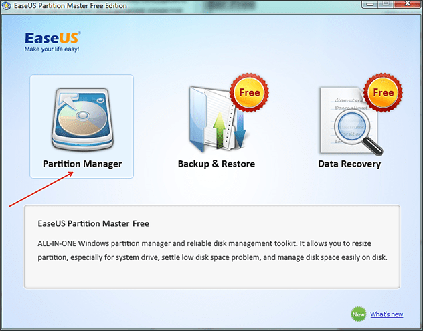
Task: Click the Make your life easy! tagline
Action: pyautogui.click(x=52, y=49)
